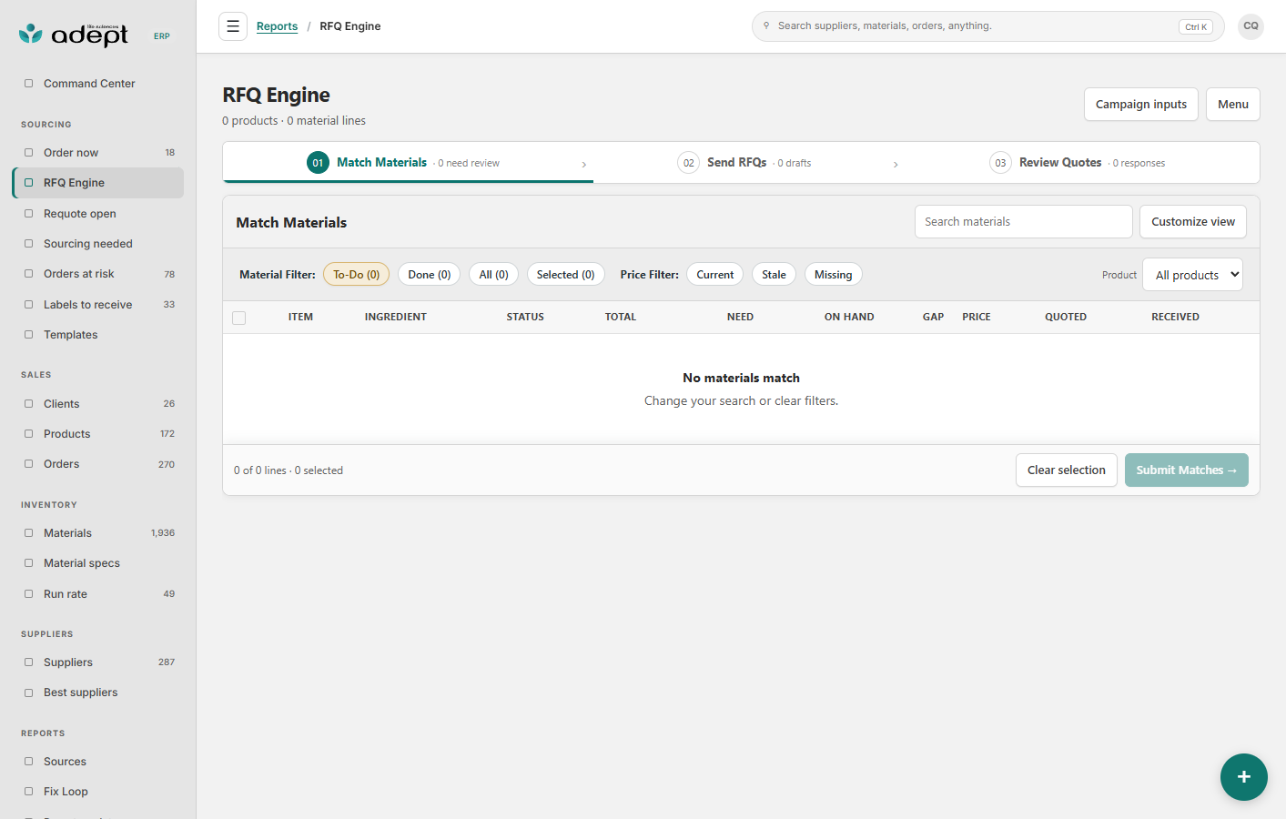The image size is (1286, 819).
Task: Toggle the sidebar hamburger menu
Action: [x=233, y=26]
